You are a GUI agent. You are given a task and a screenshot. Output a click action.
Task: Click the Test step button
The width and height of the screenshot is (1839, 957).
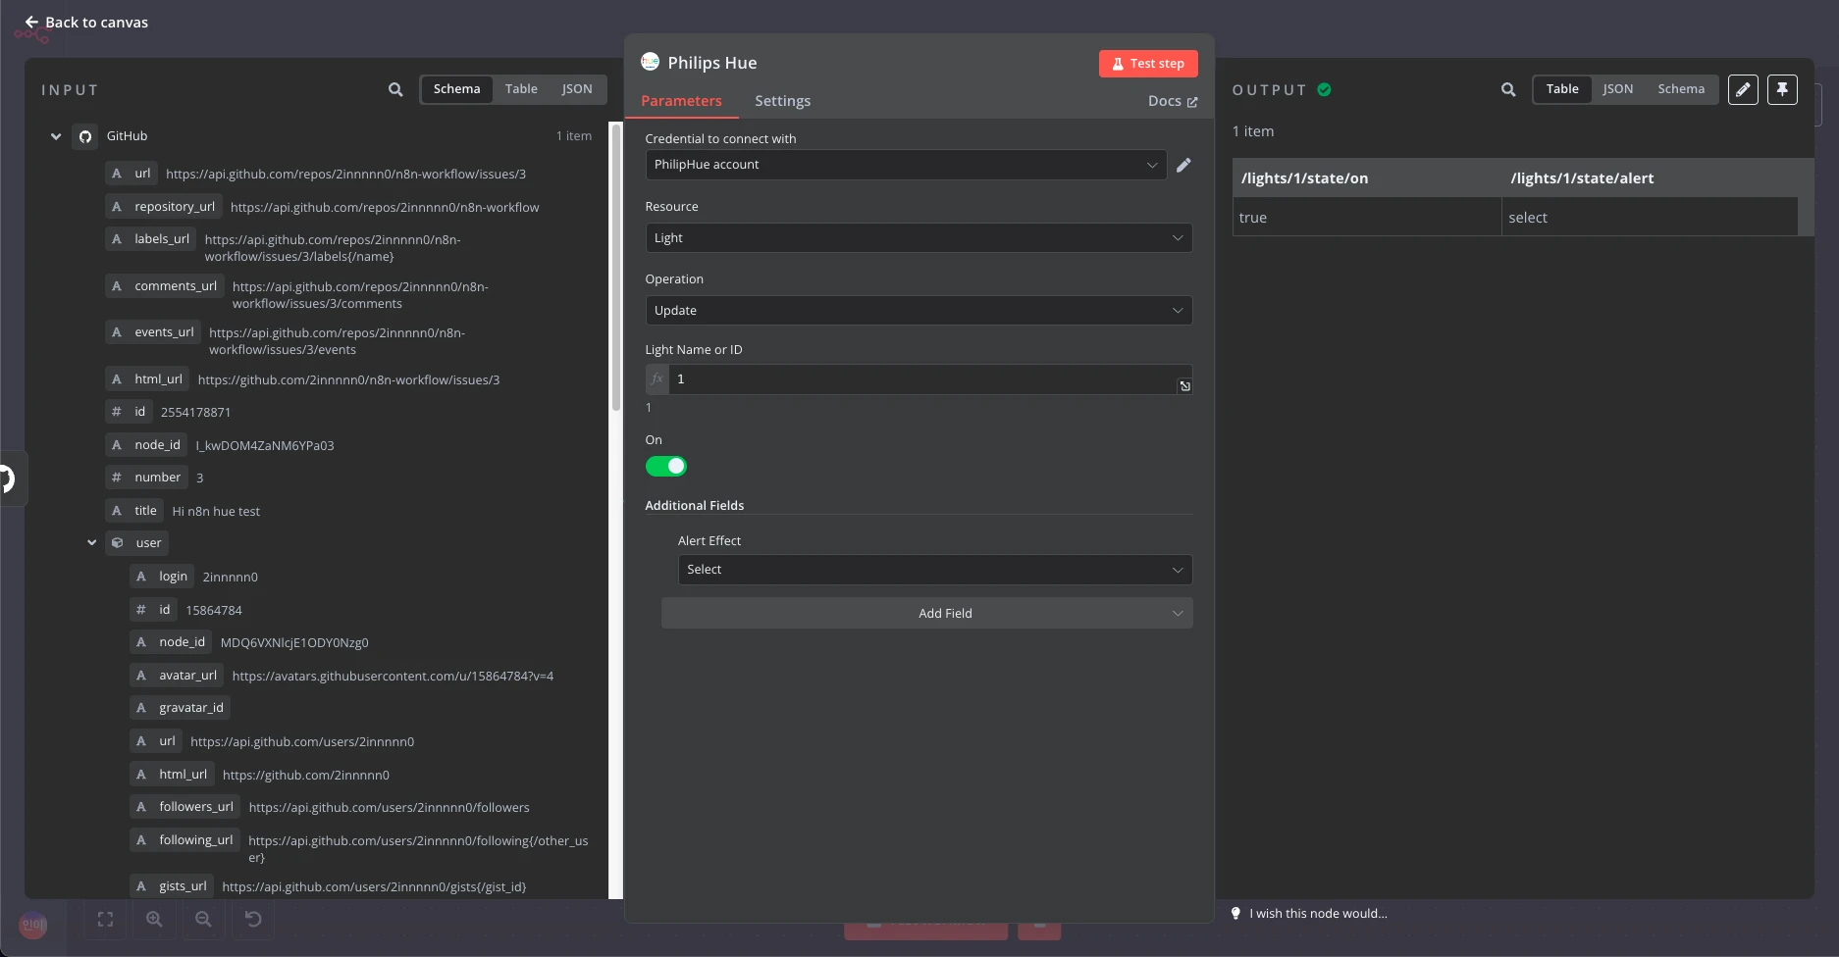pos(1148,64)
